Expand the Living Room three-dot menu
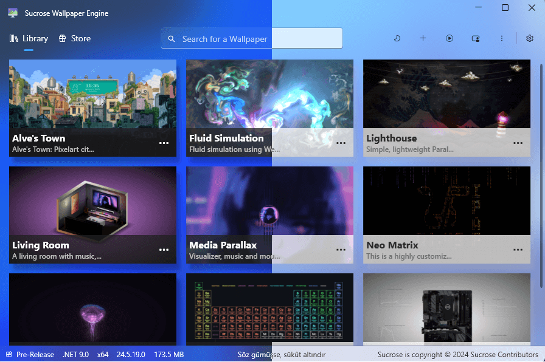 click(x=164, y=250)
